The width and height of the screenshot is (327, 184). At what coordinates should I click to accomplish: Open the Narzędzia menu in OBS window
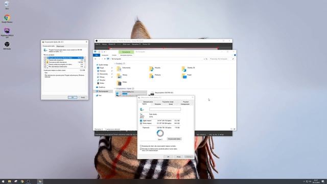coord(136,44)
